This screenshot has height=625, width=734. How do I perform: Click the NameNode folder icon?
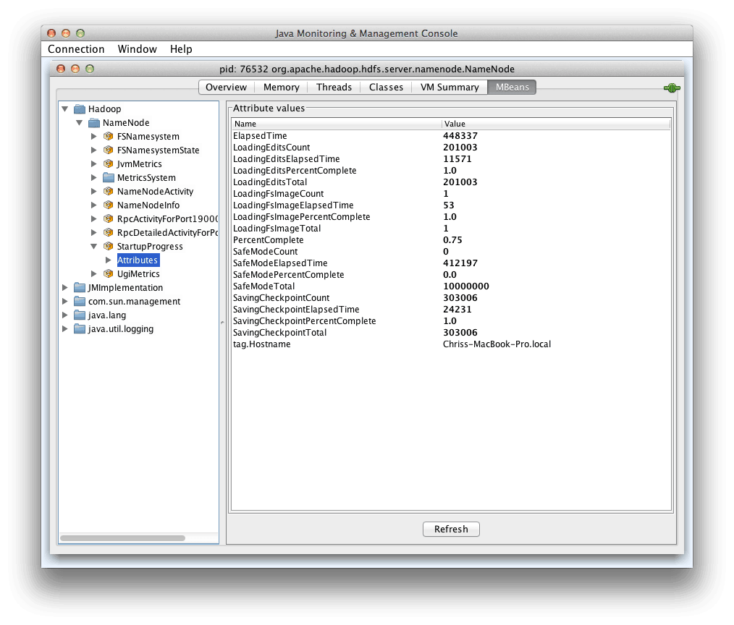pos(94,122)
